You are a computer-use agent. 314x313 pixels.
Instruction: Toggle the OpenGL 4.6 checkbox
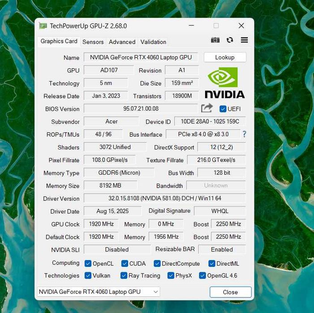[202, 275]
